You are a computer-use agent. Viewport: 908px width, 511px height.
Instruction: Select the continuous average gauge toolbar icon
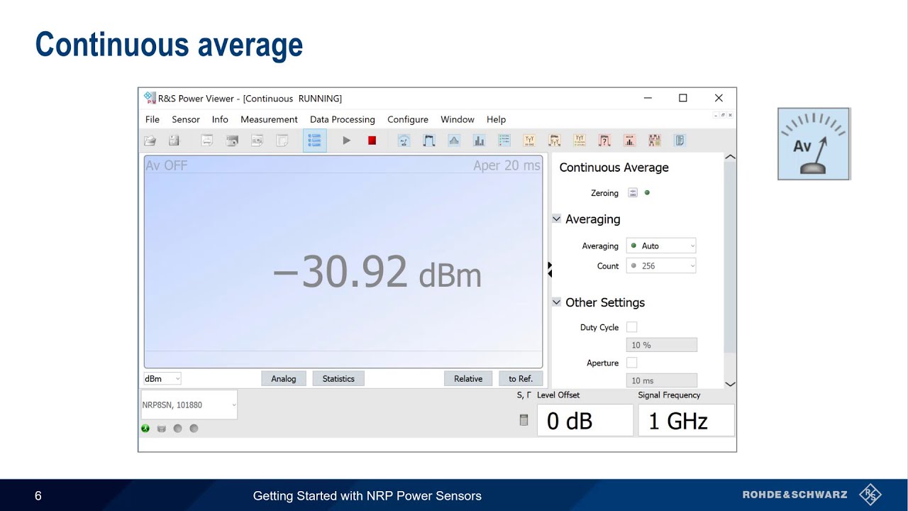404,141
